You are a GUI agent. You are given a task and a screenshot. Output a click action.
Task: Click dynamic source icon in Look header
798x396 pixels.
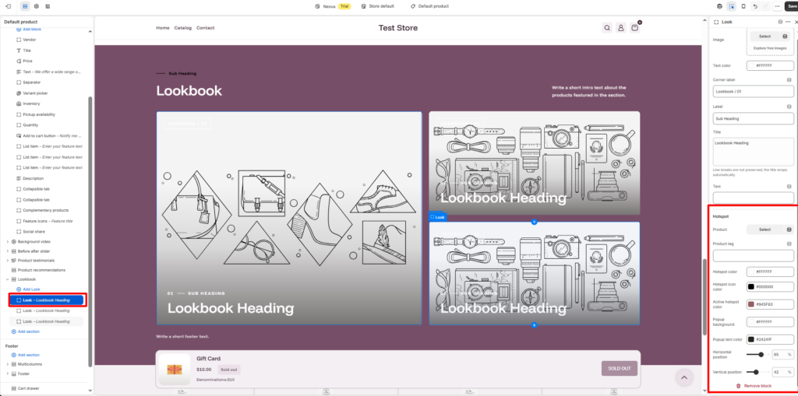coord(780,22)
